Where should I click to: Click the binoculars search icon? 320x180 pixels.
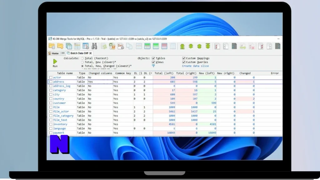point(94,46)
